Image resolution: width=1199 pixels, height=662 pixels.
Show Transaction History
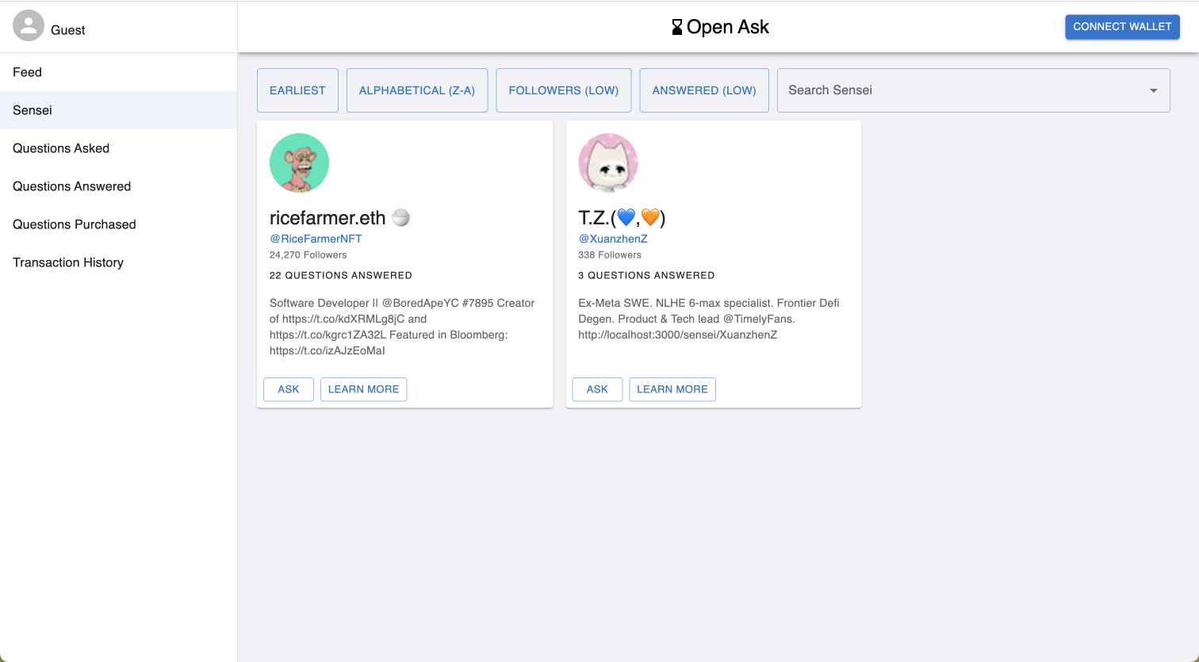pyautogui.click(x=67, y=262)
